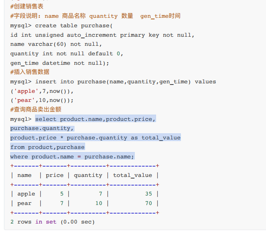Click the default value 0 in quantity line
This screenshot has height=231, width=266.
[x=118, y=54]
